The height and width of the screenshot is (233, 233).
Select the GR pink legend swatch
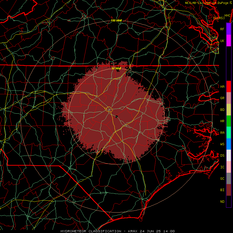pyautogui.click(x=229, y=98)
